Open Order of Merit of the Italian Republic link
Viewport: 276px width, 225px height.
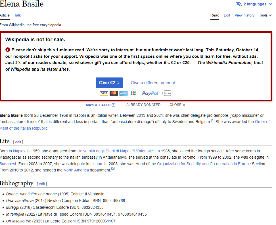tap(262, 122)
